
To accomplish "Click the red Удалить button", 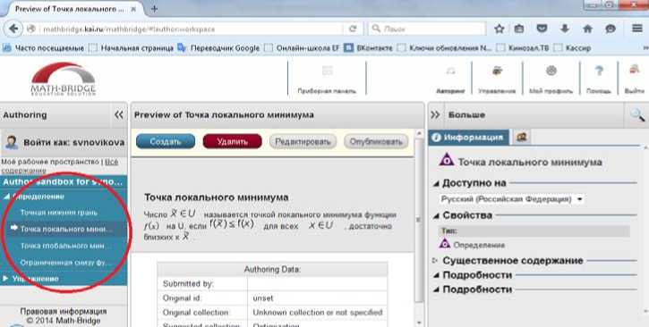I will pos(232,142).
